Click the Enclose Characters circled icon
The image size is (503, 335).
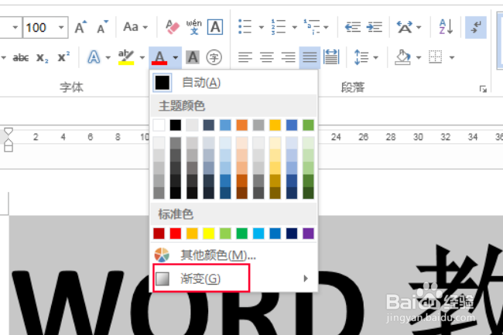click(x=214, y=57)
